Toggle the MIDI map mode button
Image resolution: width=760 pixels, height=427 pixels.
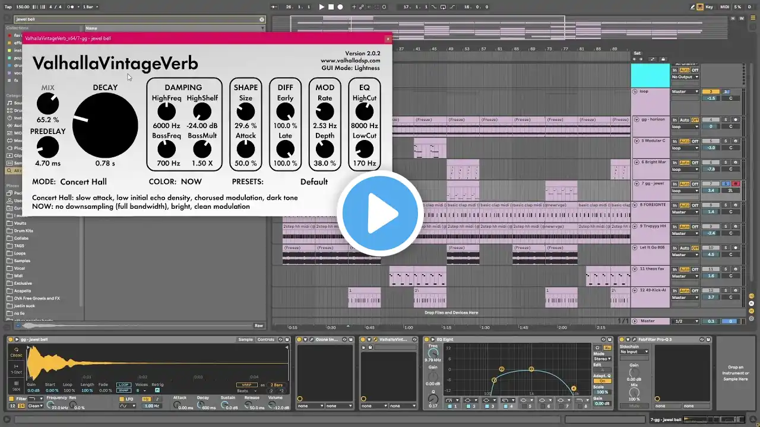[725, 7]
